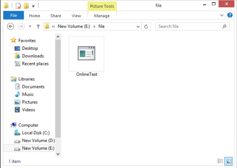Click the Properties quick access icon
Viewport: 237px width, 168px height.
[x=18, y=6]
